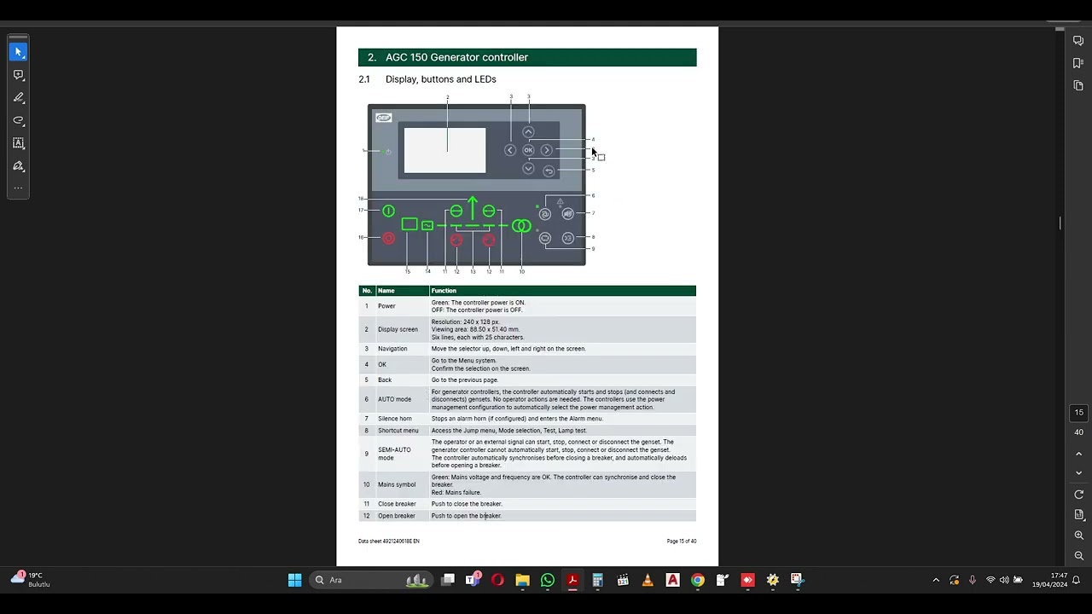The height and width of the screenshot is (614, 1092).
Task: Open page display settings icon
Action: (1078, 515)
